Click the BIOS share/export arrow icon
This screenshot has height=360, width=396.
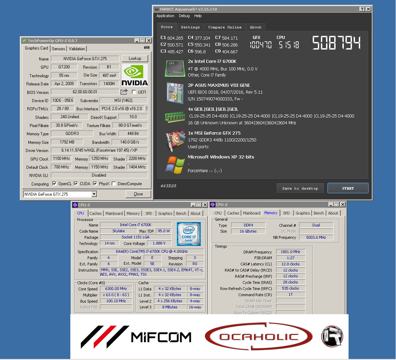coord(124,92)
